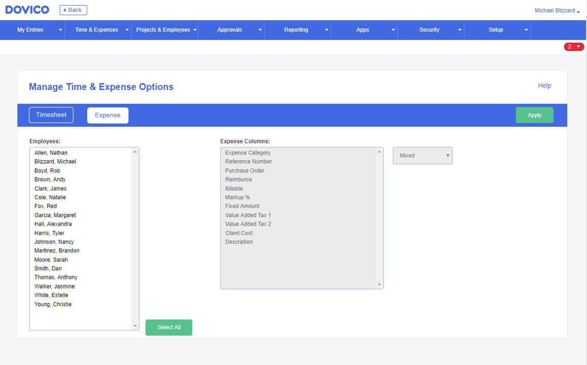Open the red notification badge dropdown
Viewport: 587px width, 365px height.
574,46
